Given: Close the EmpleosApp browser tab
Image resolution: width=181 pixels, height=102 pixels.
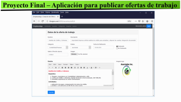Looking at the screenshot, I should tap(58, 17).
